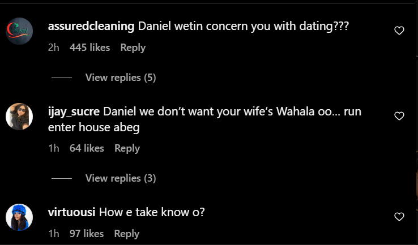The height and width of the screenshot is (245, 418).
Task: Open ijay_sucre's profile avatar
Action: point(19,117)
